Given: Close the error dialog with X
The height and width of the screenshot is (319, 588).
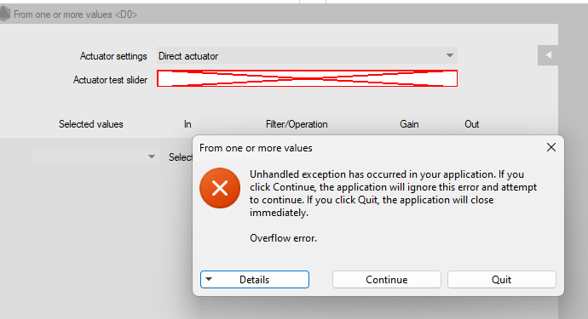Looking at the screenshot, I should (x=551, y=147).
